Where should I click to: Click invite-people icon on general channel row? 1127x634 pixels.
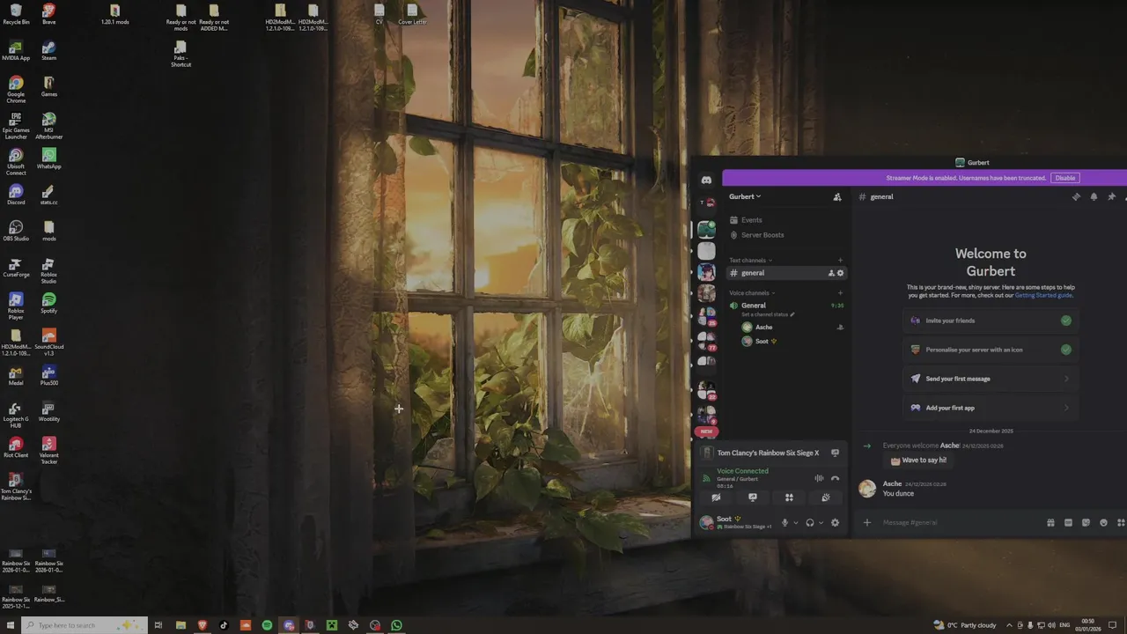tap(830, 273)
